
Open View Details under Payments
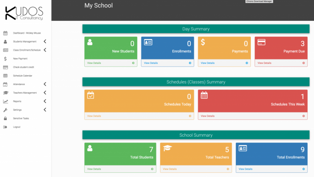click(x=208, y=63)
